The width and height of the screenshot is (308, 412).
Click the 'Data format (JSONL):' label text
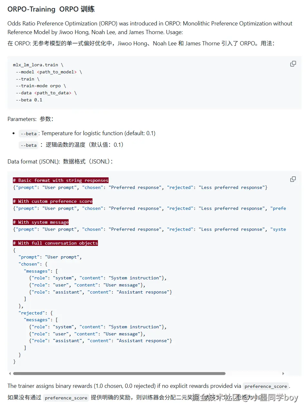[34, 162]
